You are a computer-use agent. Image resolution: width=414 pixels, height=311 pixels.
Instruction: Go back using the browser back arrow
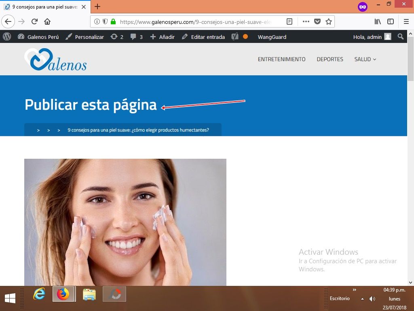8,21
